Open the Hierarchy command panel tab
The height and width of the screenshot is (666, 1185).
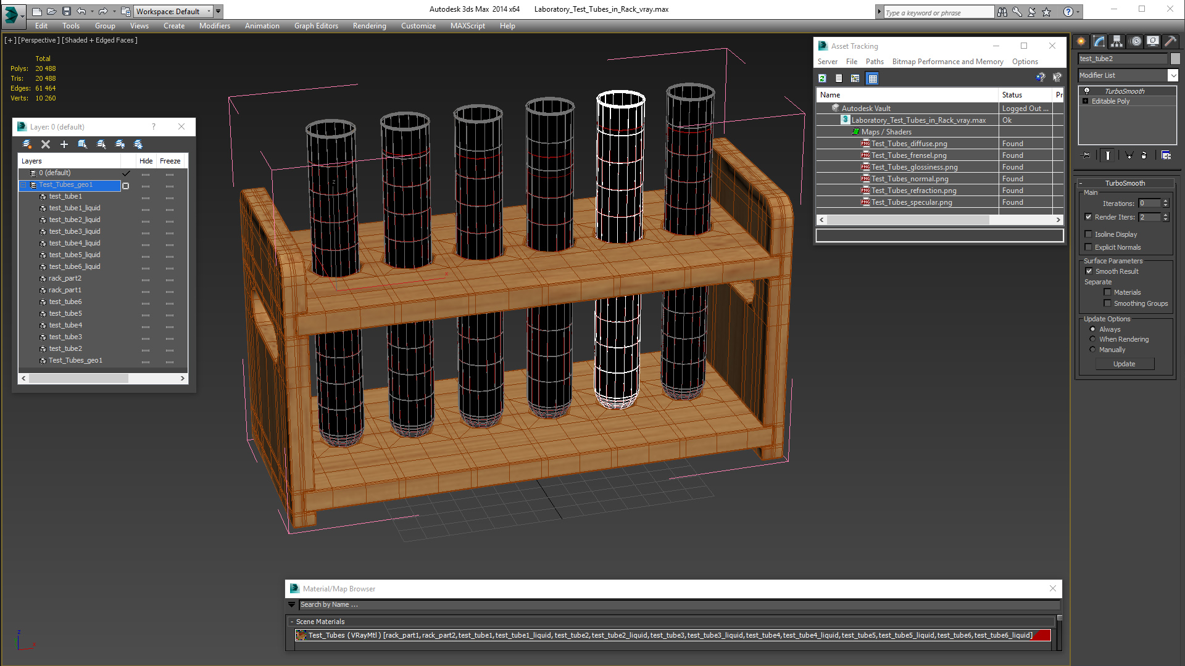1116,41
